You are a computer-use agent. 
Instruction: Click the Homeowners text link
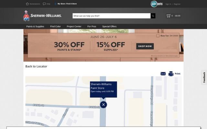coord(35,4)
